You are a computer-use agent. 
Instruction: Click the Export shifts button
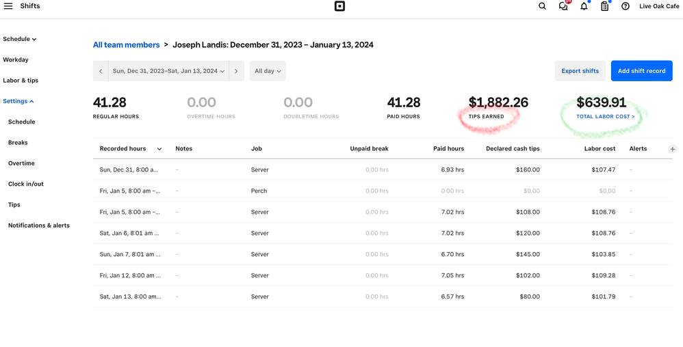580,71
